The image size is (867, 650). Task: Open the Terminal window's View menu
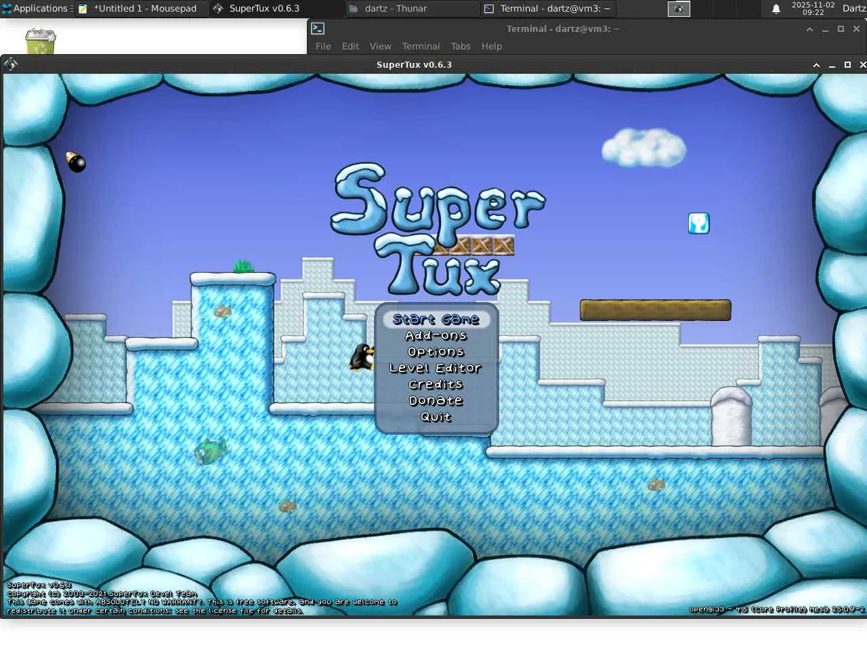380,46
